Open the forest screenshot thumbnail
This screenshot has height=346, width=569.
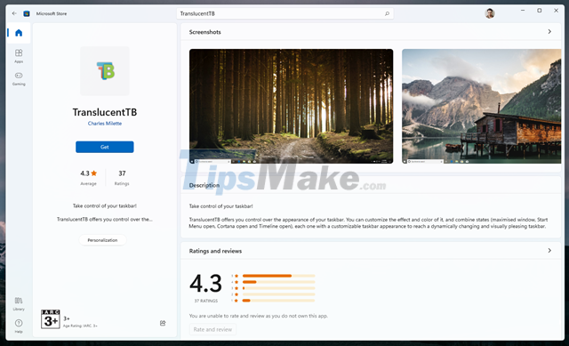click(291, 106)
